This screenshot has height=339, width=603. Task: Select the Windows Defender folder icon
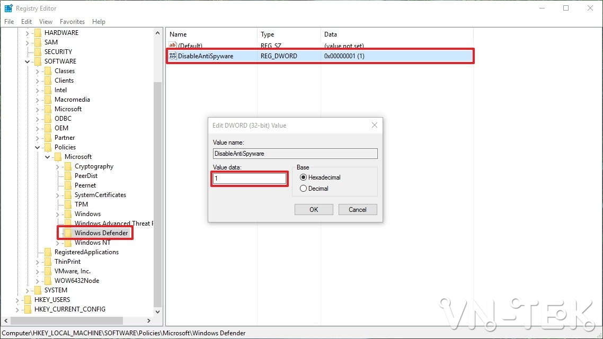coord(68,233)
